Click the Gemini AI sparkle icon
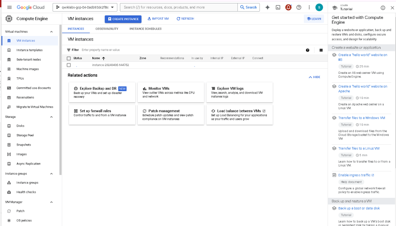Screen dimensions: 396x226 pyautogui.click(x=268, y=7)
